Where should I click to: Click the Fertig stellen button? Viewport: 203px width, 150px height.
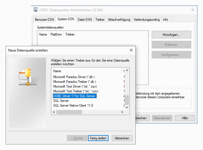point(98,138)
